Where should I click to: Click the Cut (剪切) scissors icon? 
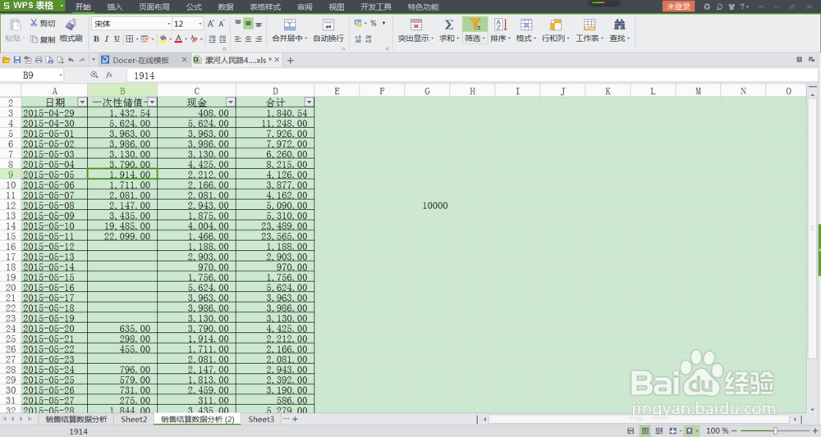tap(34, 24)
